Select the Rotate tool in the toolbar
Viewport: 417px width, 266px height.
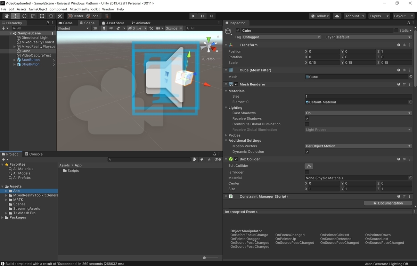(24, 16)
